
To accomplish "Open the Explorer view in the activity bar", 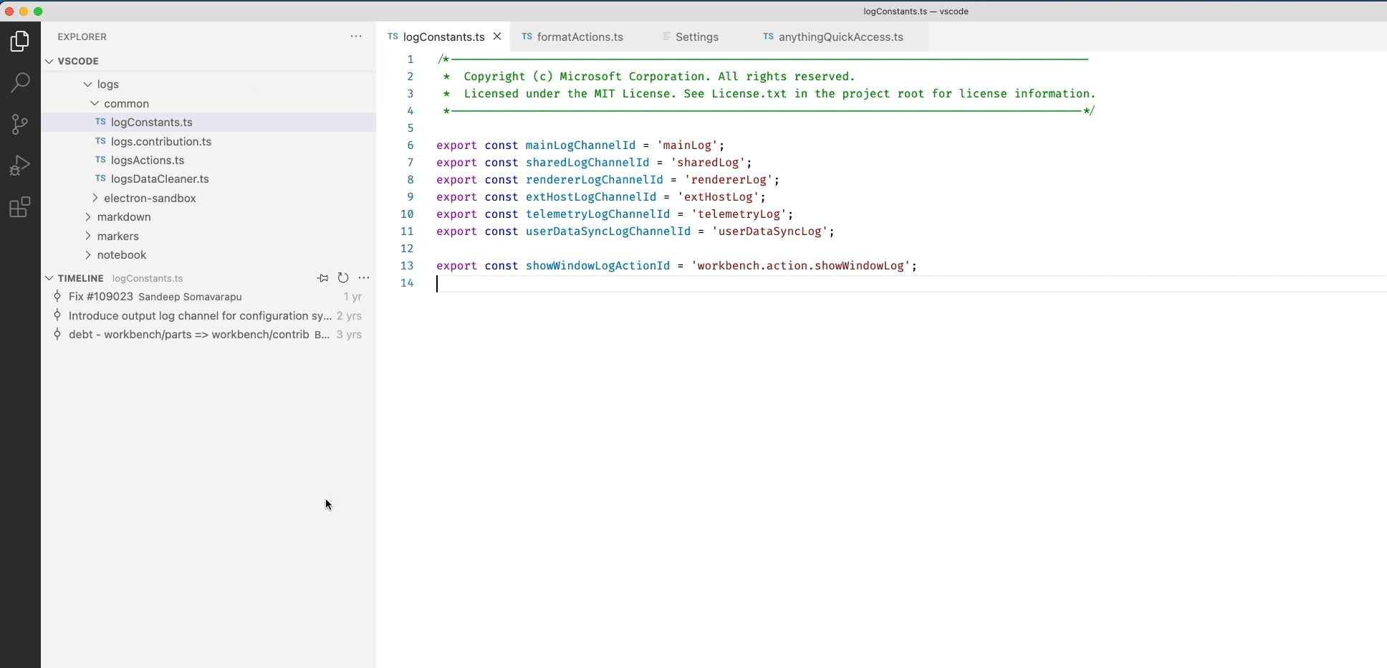I will [20, 41].
